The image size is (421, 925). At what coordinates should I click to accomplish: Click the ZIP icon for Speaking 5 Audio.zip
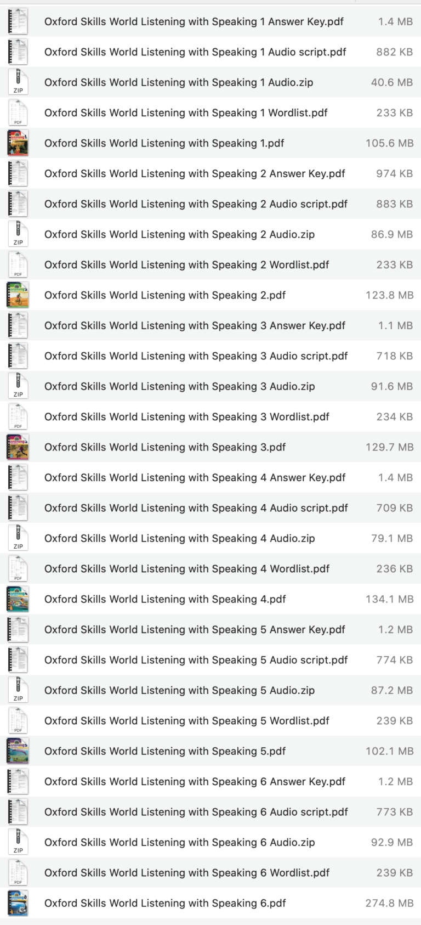point(18,690)
